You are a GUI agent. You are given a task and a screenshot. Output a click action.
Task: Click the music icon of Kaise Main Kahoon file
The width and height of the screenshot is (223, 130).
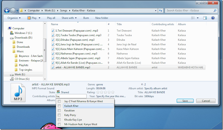(53, 49)
